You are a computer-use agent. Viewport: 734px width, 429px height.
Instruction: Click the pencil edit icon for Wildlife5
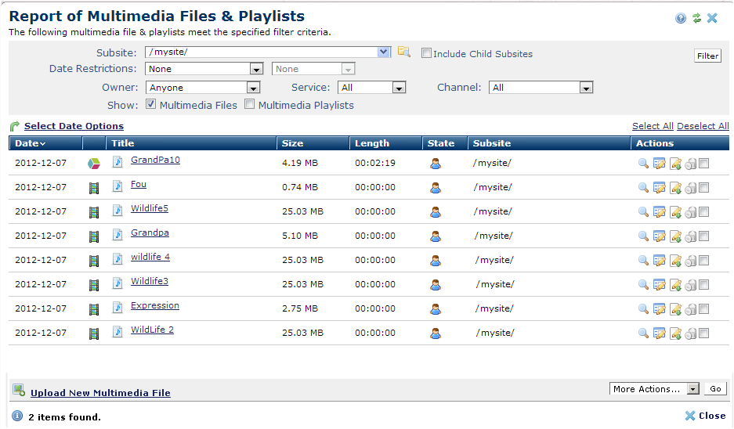tap(675, 212)
